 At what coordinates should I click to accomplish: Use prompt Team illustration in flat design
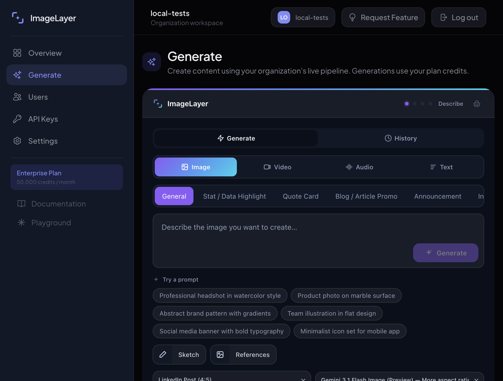tap(332, 313)
